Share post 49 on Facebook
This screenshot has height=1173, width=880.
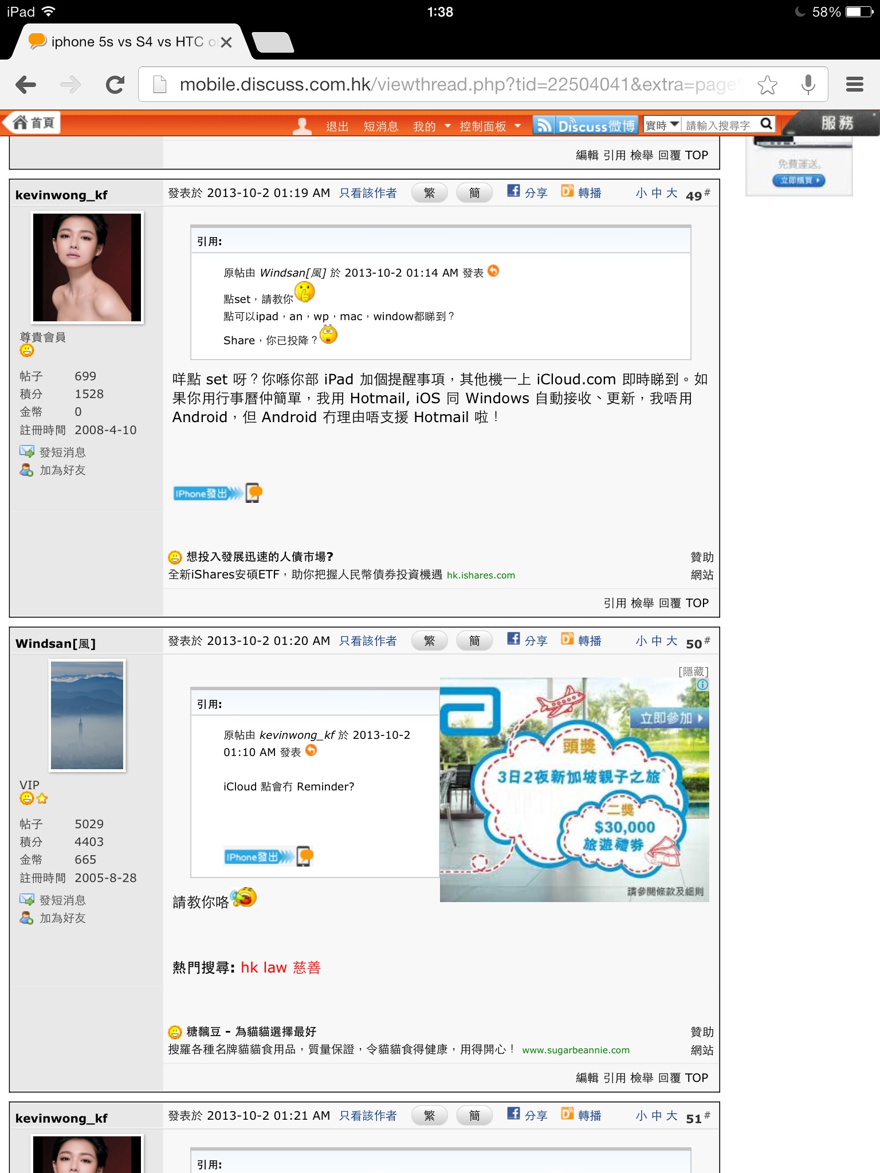point(527,192)
